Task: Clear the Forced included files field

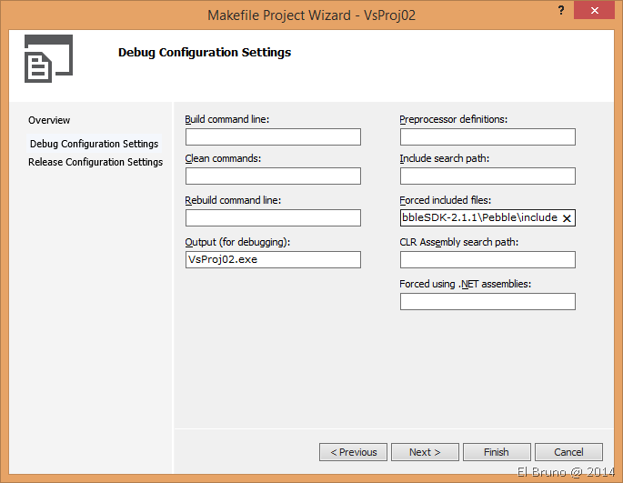Action: click(567, 218)
